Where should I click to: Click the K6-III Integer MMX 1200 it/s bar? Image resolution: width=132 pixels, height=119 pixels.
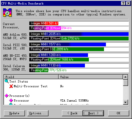point(79,55)
